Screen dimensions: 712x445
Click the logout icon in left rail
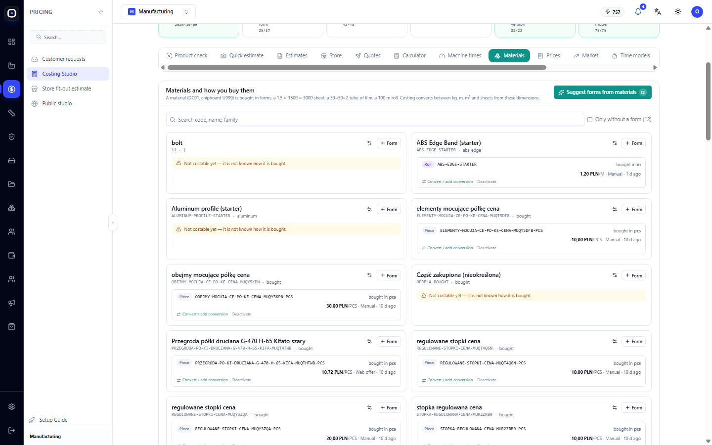pos(12,431)
